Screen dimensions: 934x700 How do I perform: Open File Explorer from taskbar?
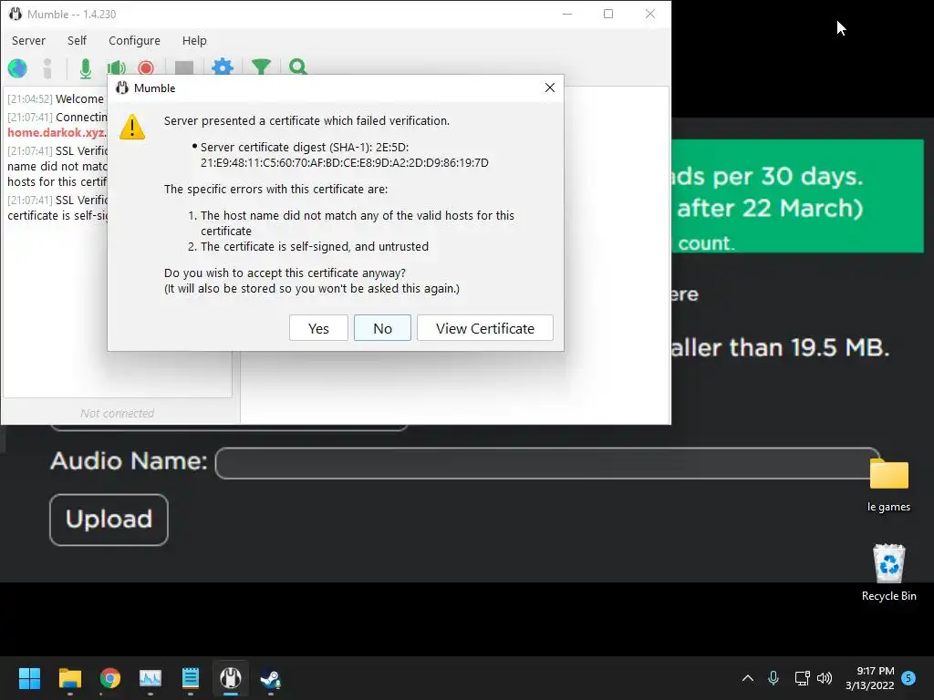point(69,678)
